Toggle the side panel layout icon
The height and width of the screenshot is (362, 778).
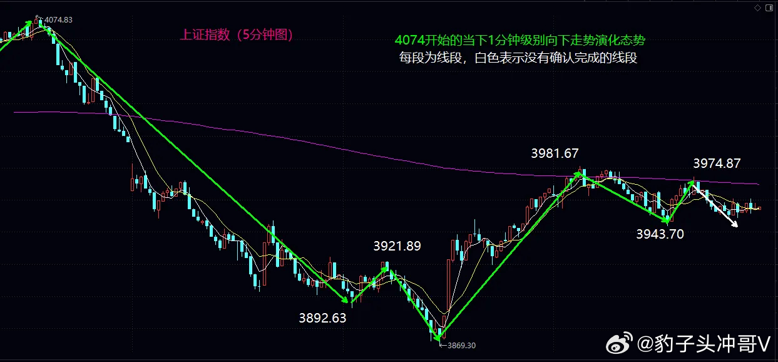coord(769,7)
